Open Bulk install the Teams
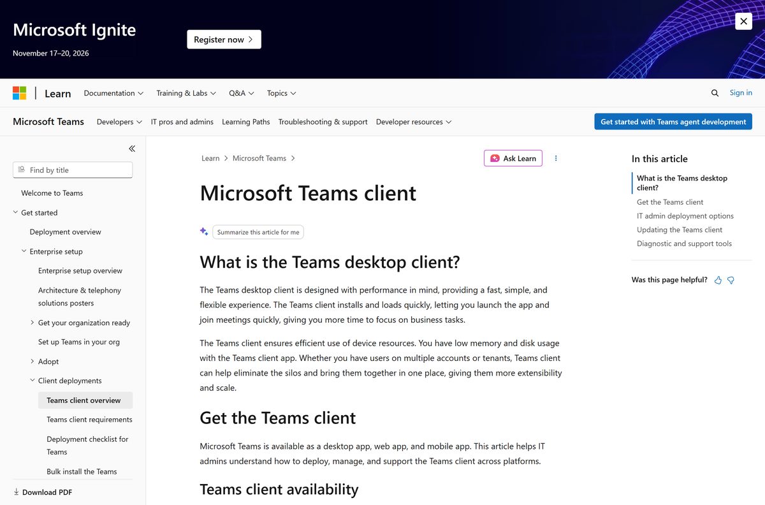This screenshot has height=505, width=765. [x=82, y=472]
